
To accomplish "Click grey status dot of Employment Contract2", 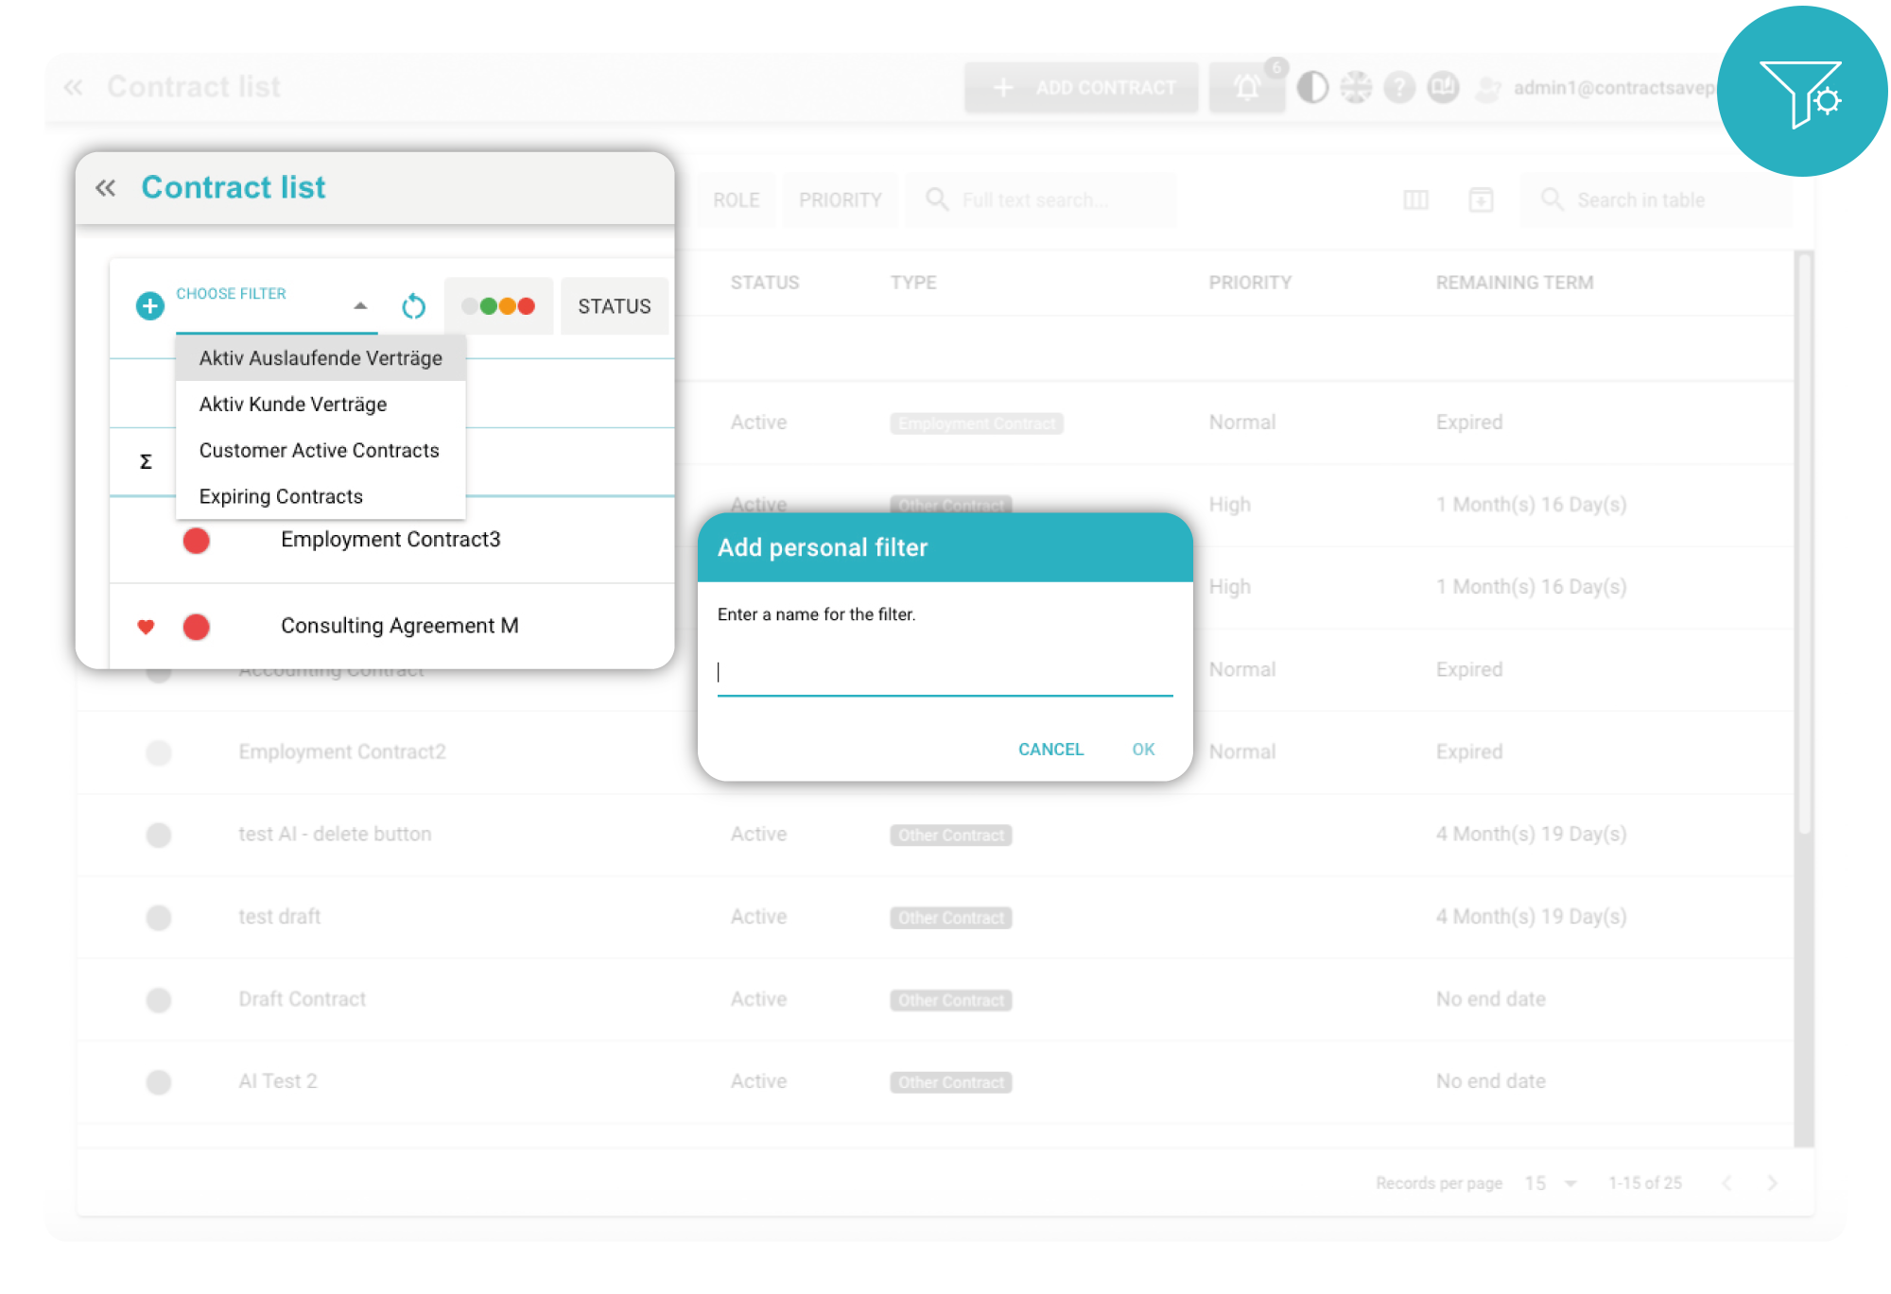I will click(159, 752).
